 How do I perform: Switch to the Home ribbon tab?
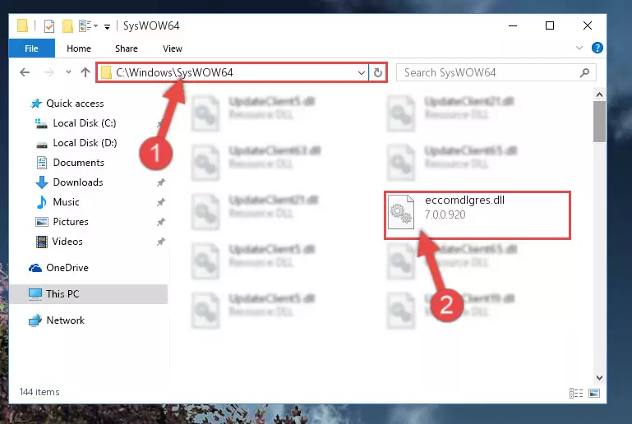(79, 48)
